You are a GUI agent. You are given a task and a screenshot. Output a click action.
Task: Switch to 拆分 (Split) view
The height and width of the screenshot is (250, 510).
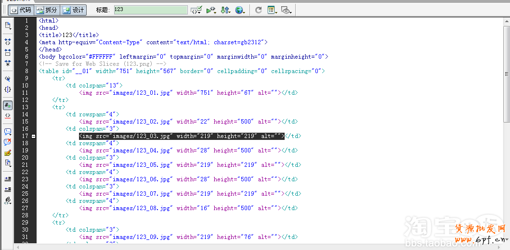click(46, 10)
